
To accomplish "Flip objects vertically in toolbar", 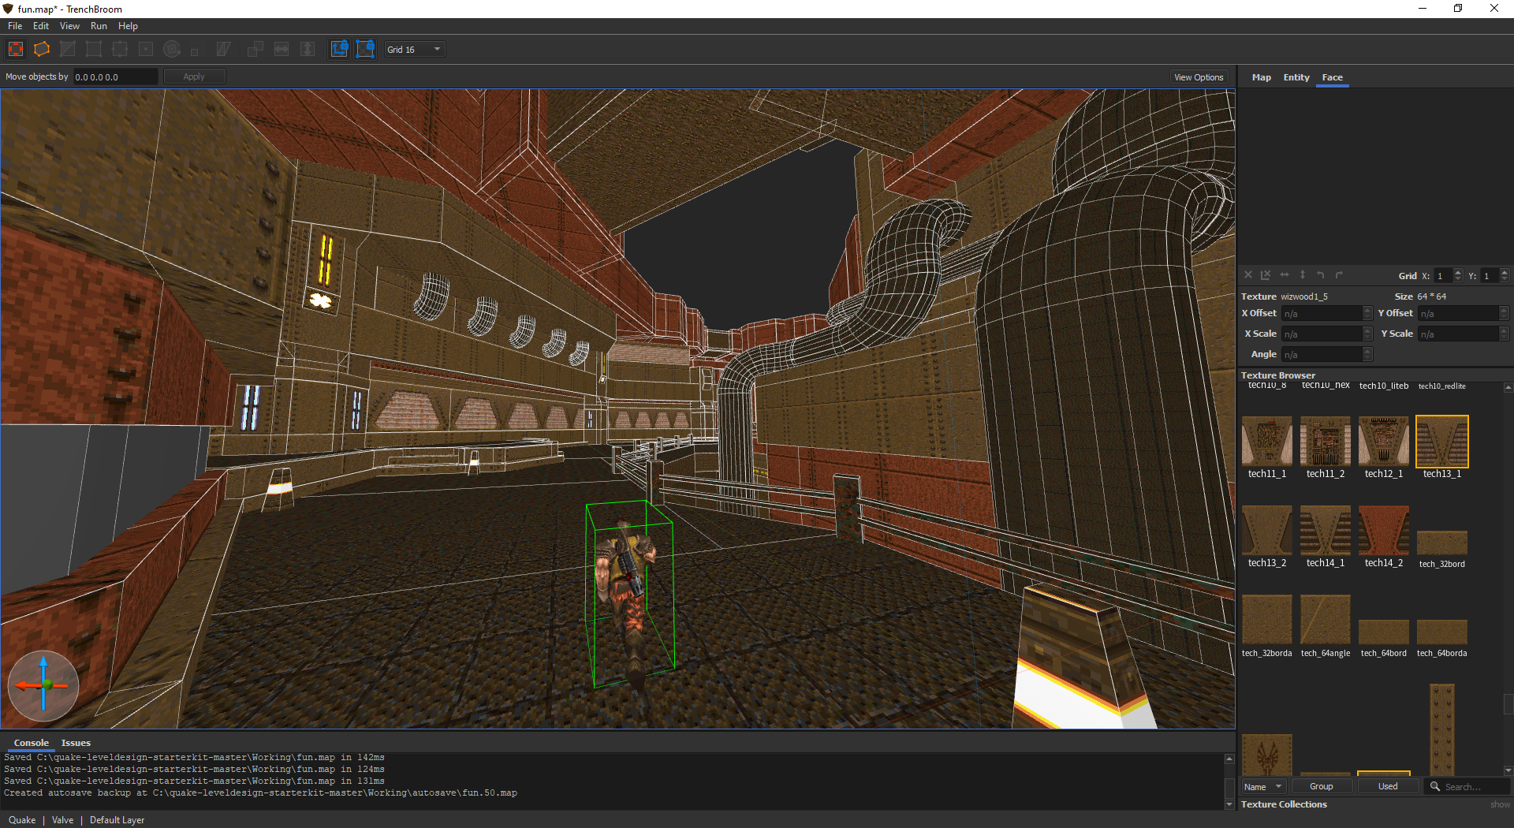I will pos(308,49).
